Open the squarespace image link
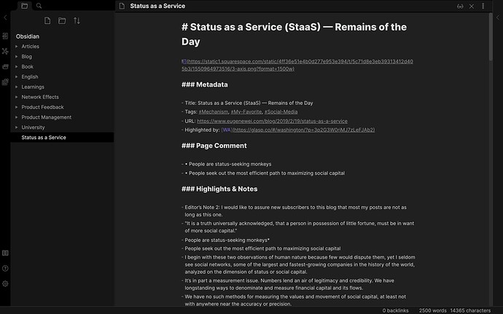 pos(297,65)
